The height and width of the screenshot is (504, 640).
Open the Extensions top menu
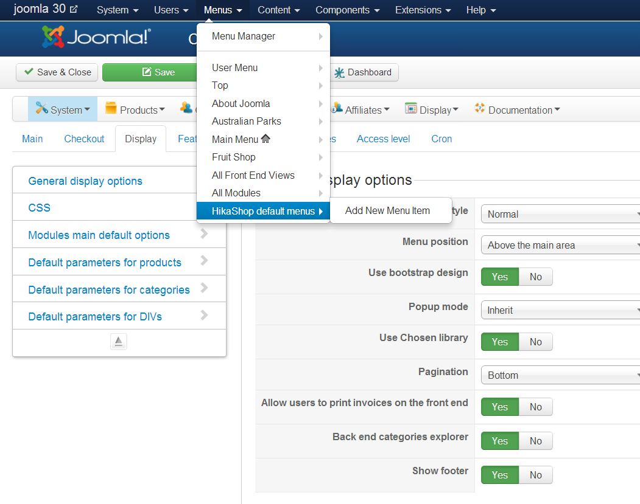[x=423, y=10]
